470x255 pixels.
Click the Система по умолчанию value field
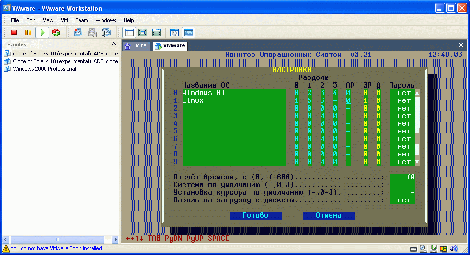(402, 185)
